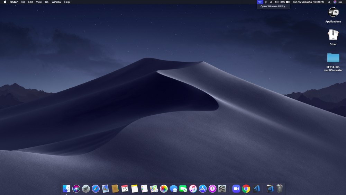The width and height of the screenshot is (346, 195).
Task: Open Calendar showing 15 in dock
Action: [x=125, y=189]
